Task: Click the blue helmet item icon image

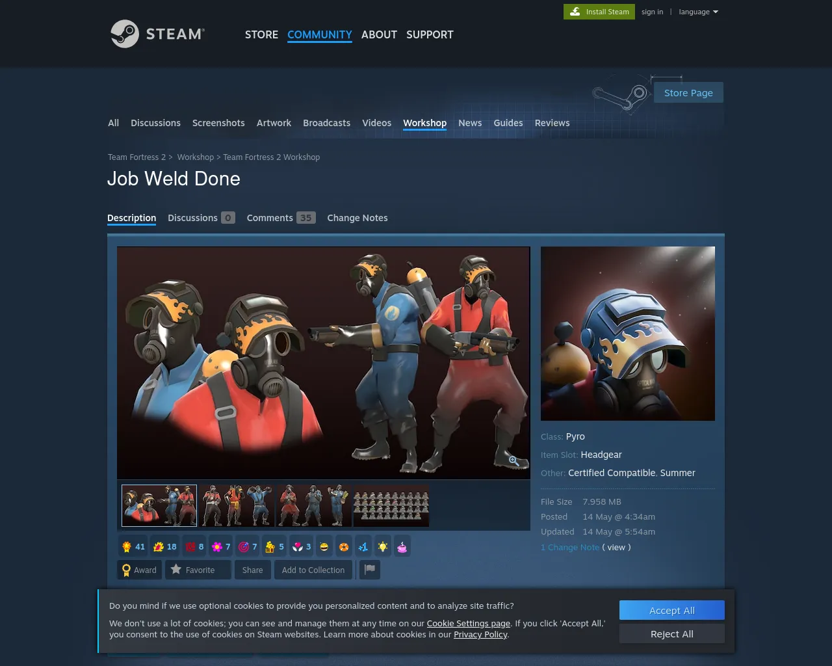Action: pos(628,334)
